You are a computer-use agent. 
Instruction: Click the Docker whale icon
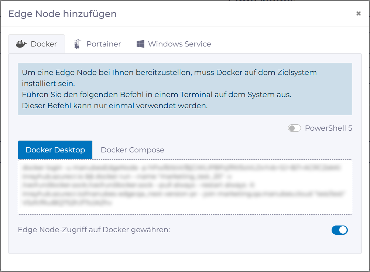pos(21,44)
